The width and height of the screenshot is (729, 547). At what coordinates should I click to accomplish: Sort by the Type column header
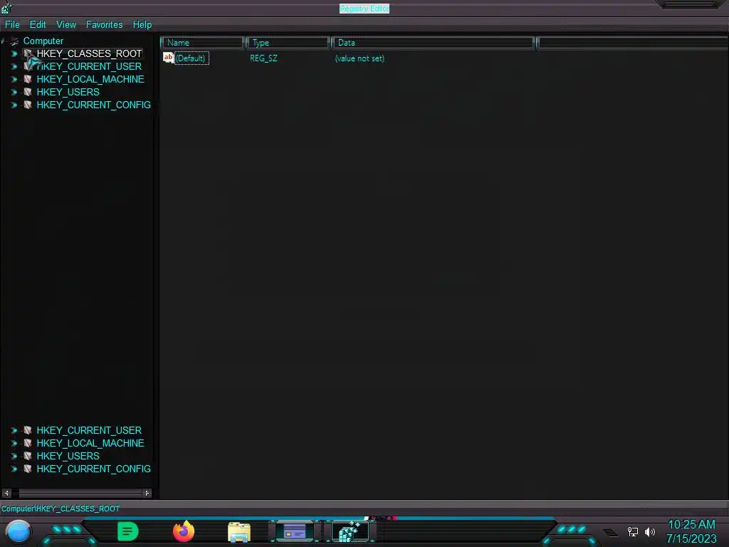click(288, 43)
